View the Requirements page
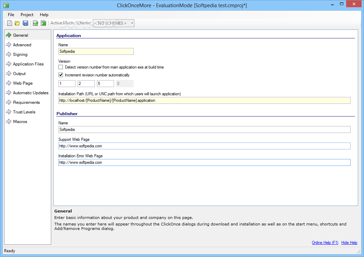This screenshot has width=364, height=257. 27,102
